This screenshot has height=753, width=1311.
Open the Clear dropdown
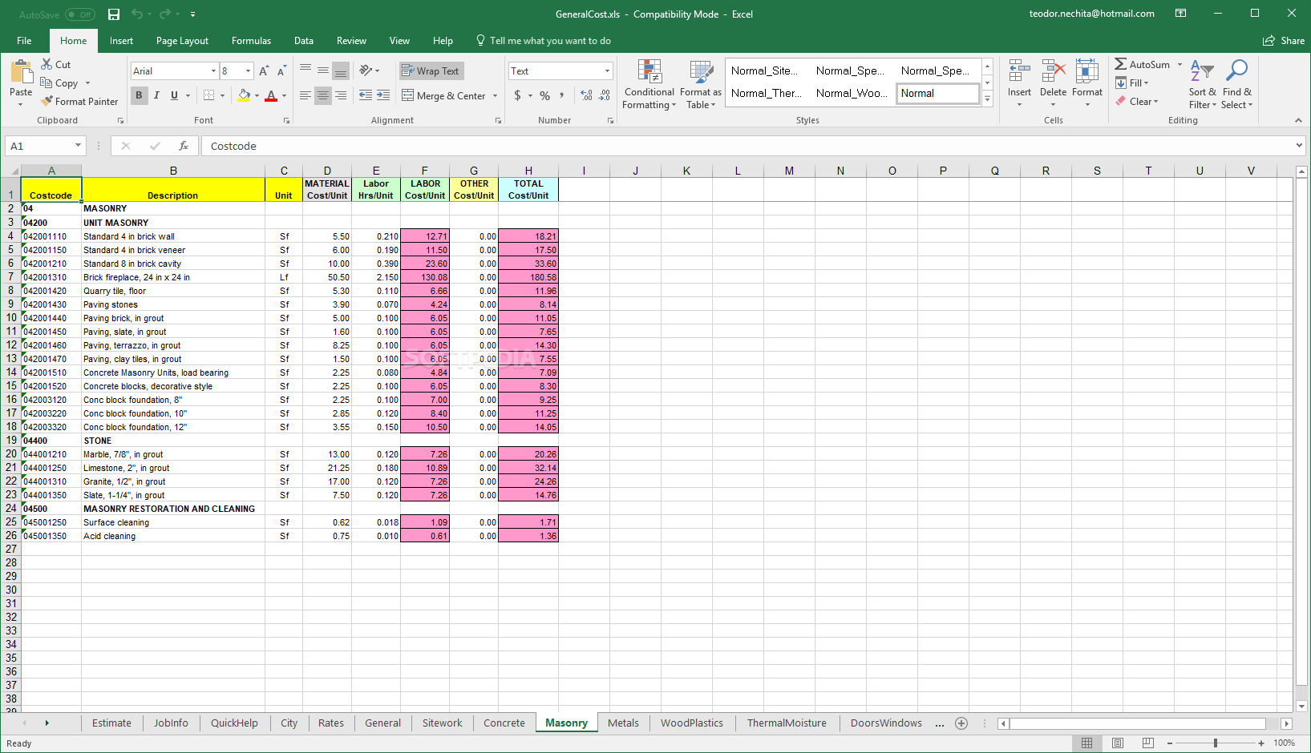[1137, 102]
